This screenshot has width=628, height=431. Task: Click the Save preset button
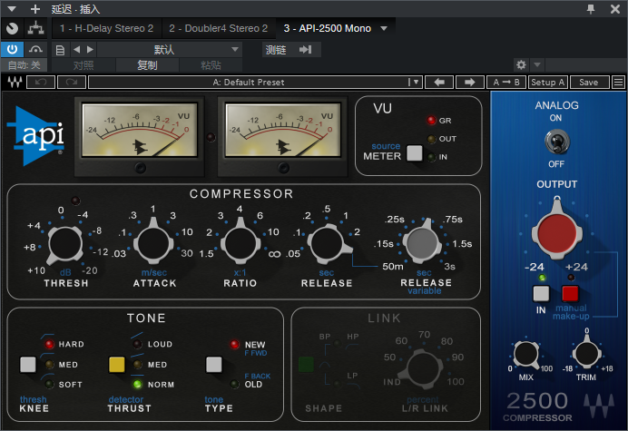[x=589, y=82]
